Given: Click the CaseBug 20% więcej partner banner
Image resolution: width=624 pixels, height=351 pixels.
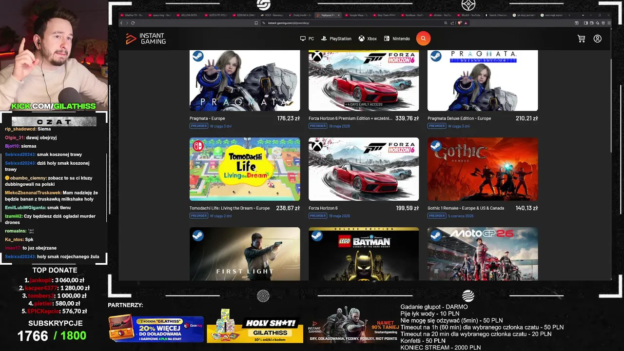Looking at the screenshot, I should click(156, 328).
